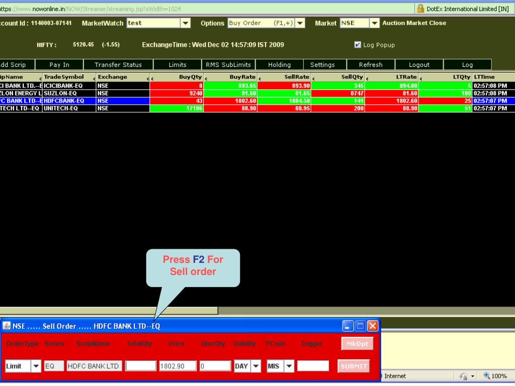Image resolution: width=515 pixels, height=386 pixels.
Task: Show the Holding page
Action: pos(280,65)
